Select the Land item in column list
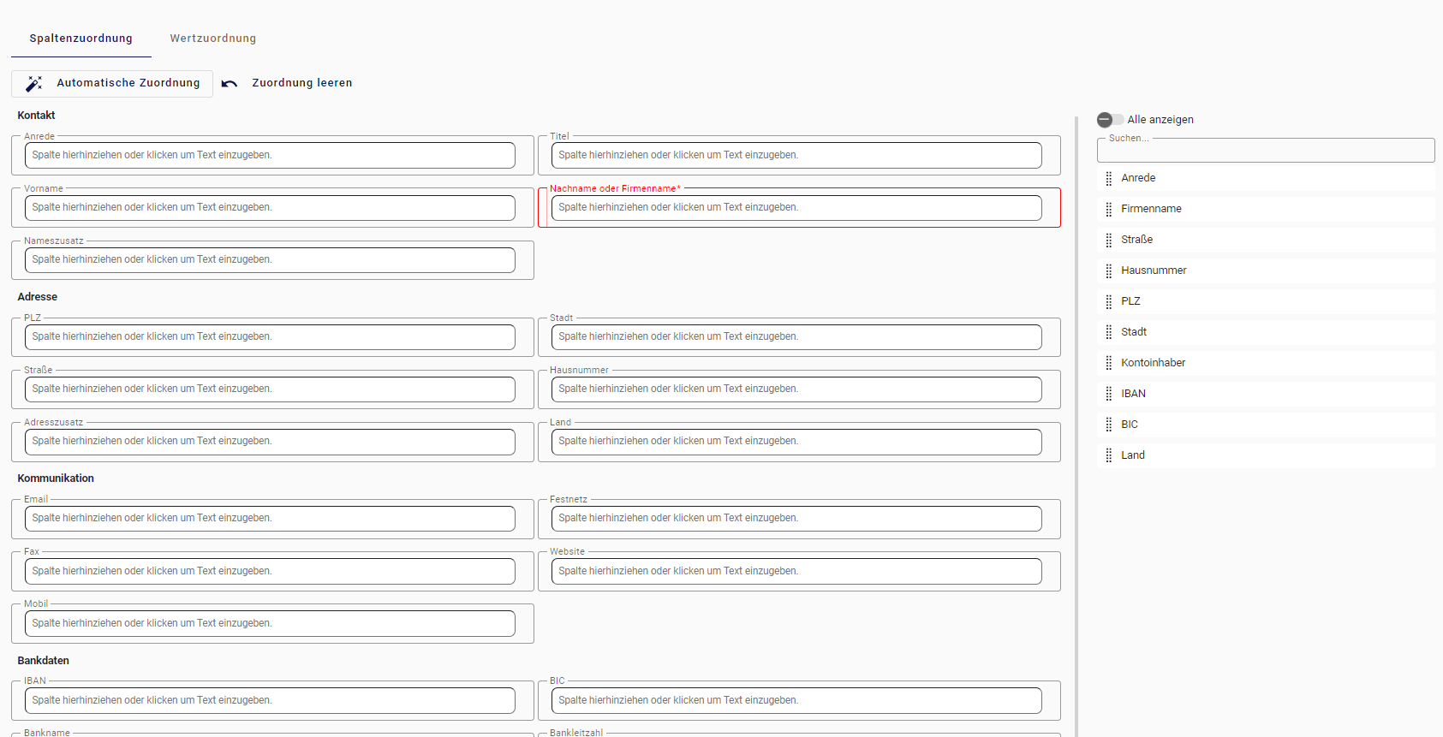1443x737 pixels. pos(1266,455)
